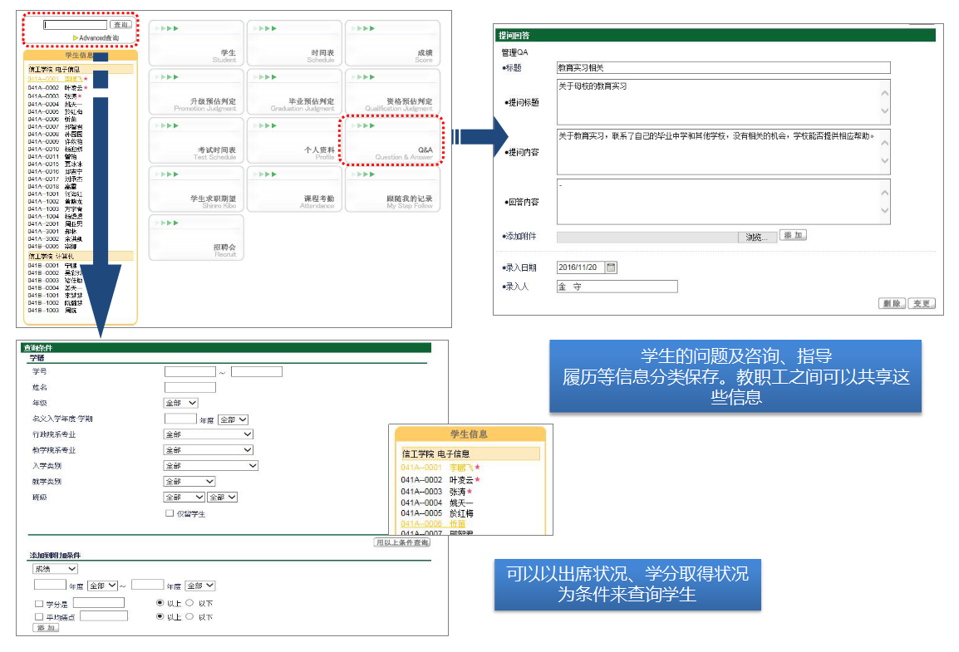The height and width of the screenshot is (652, 959).
Task: Open the Q&A Question & Answer tile
Action: 391,140
